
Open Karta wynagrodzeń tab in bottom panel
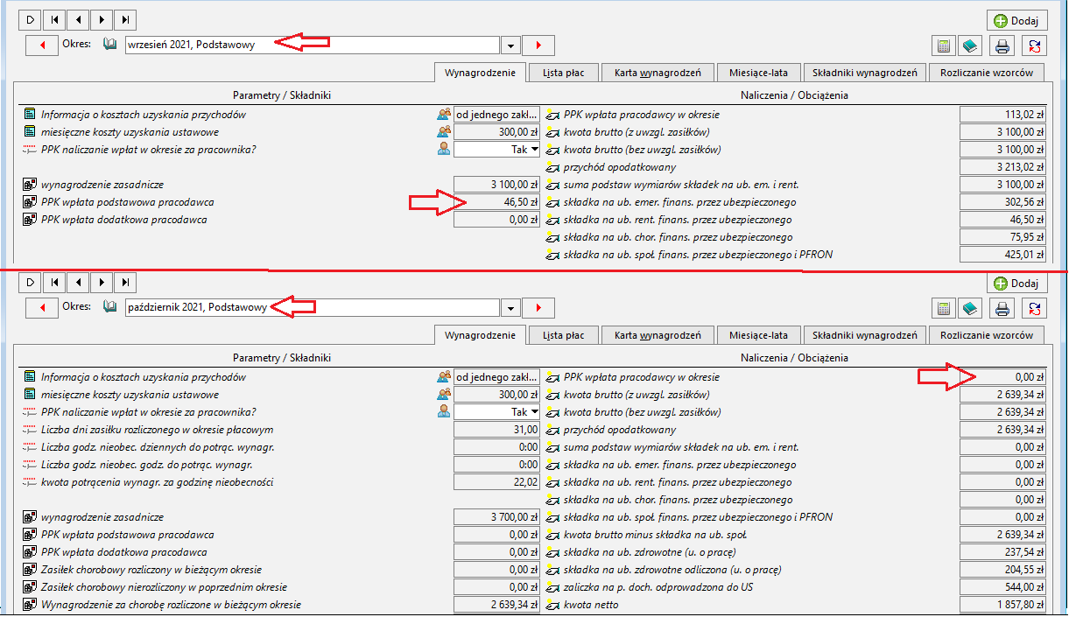tap(658, 335)
